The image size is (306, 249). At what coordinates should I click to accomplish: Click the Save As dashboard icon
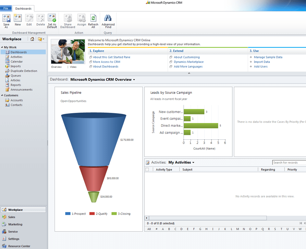[x=6, y=21]
